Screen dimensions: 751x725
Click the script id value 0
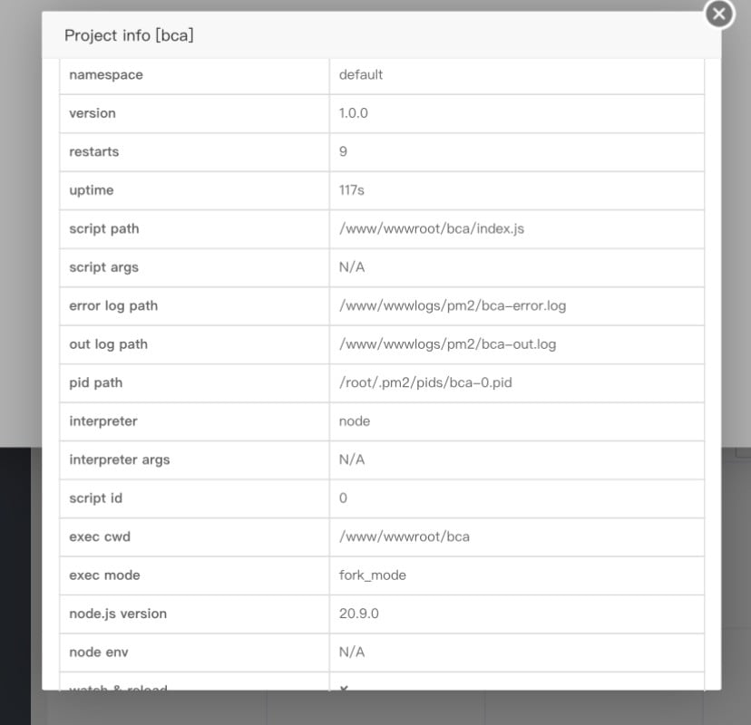[344, 498]
